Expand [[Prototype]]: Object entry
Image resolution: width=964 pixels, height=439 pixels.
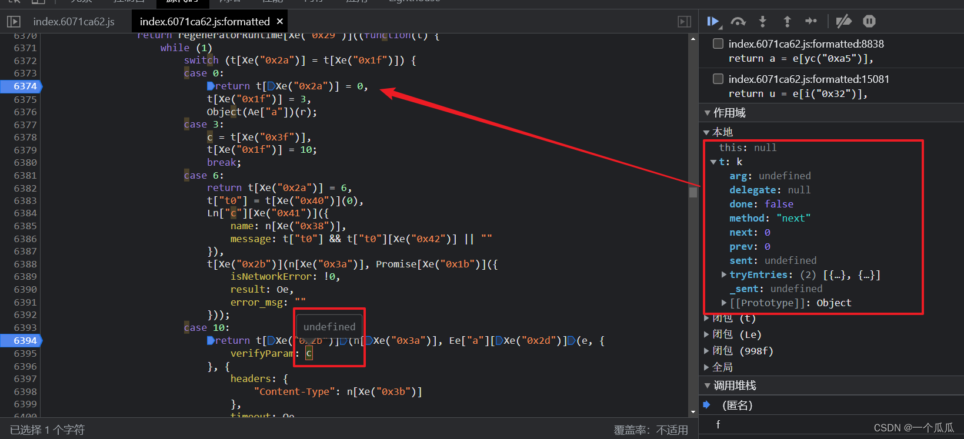tap(724, 303)
